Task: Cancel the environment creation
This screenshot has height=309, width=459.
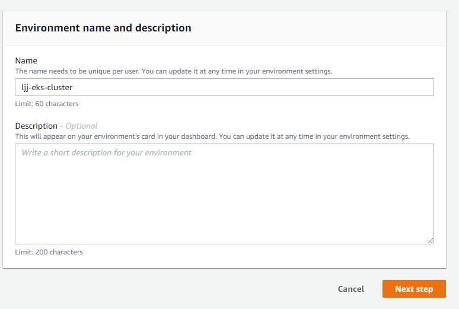Action: coord(350,289)
